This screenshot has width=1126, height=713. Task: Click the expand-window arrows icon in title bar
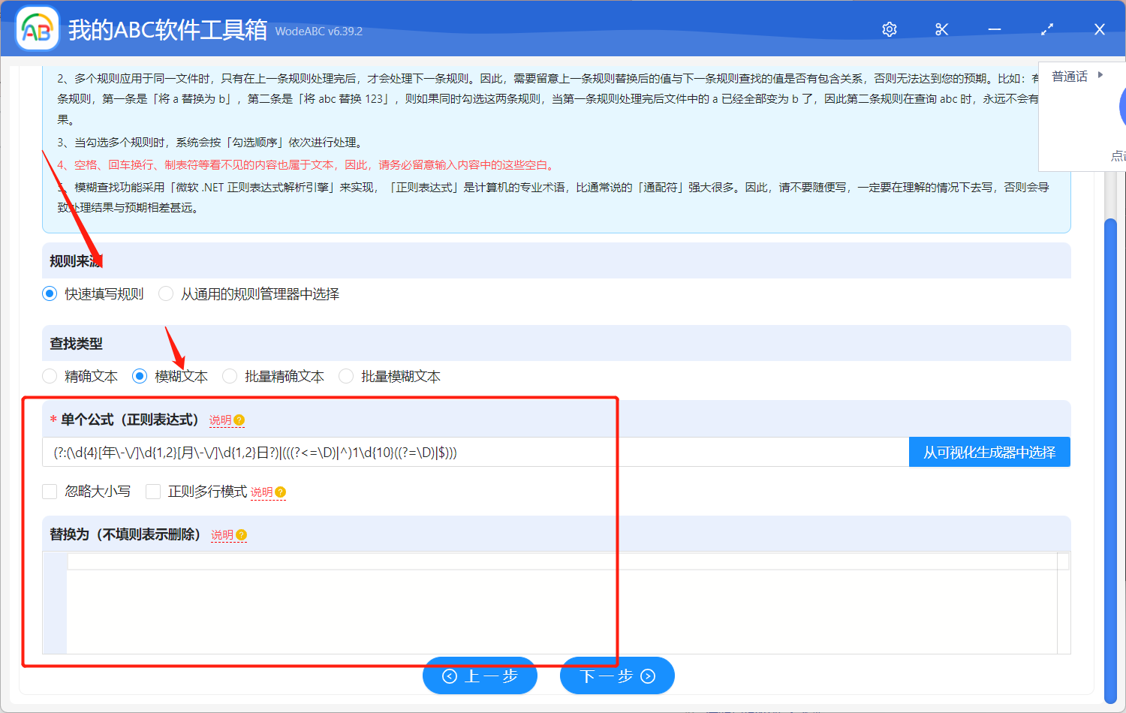pos(1046,29)
